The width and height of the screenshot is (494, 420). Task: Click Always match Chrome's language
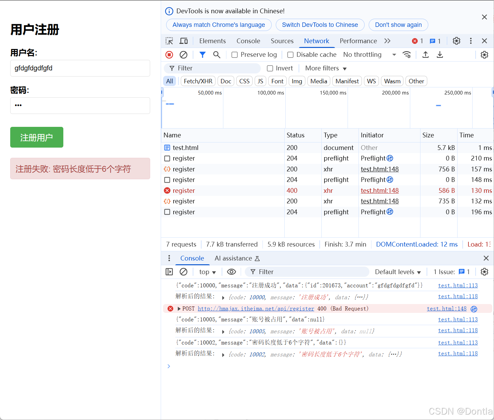[x=219, y=25]
